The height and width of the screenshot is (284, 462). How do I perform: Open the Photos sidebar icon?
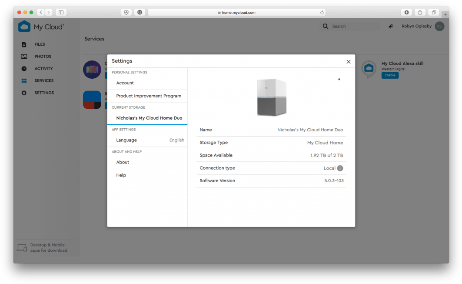(x=24, y=57)
